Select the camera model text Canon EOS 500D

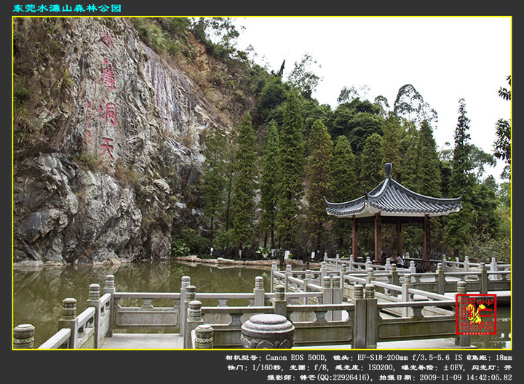[295, 358]
